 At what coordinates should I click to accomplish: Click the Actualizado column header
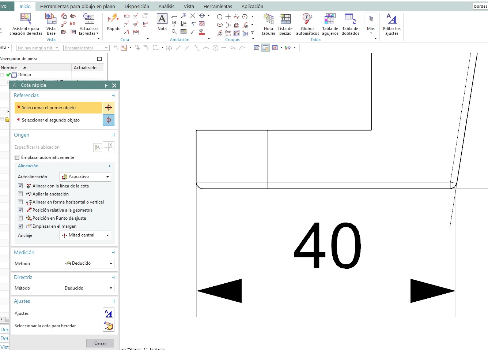click(x=87, y=68)
